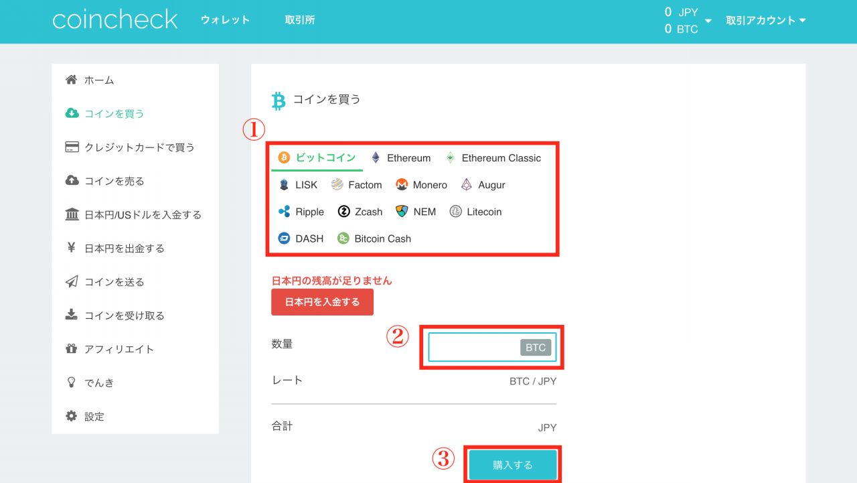The image size is (857, 483).
Task: Click the NEM shield icon
Action: click(402, 212)
